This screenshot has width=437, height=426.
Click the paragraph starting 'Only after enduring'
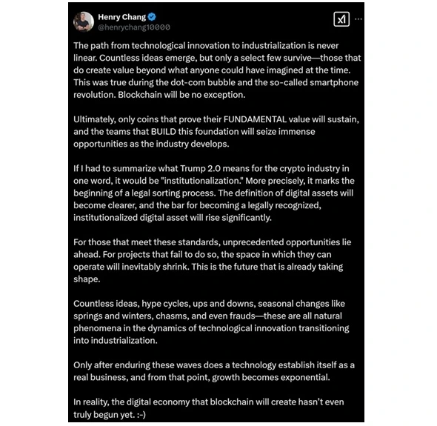click(214, 371)
